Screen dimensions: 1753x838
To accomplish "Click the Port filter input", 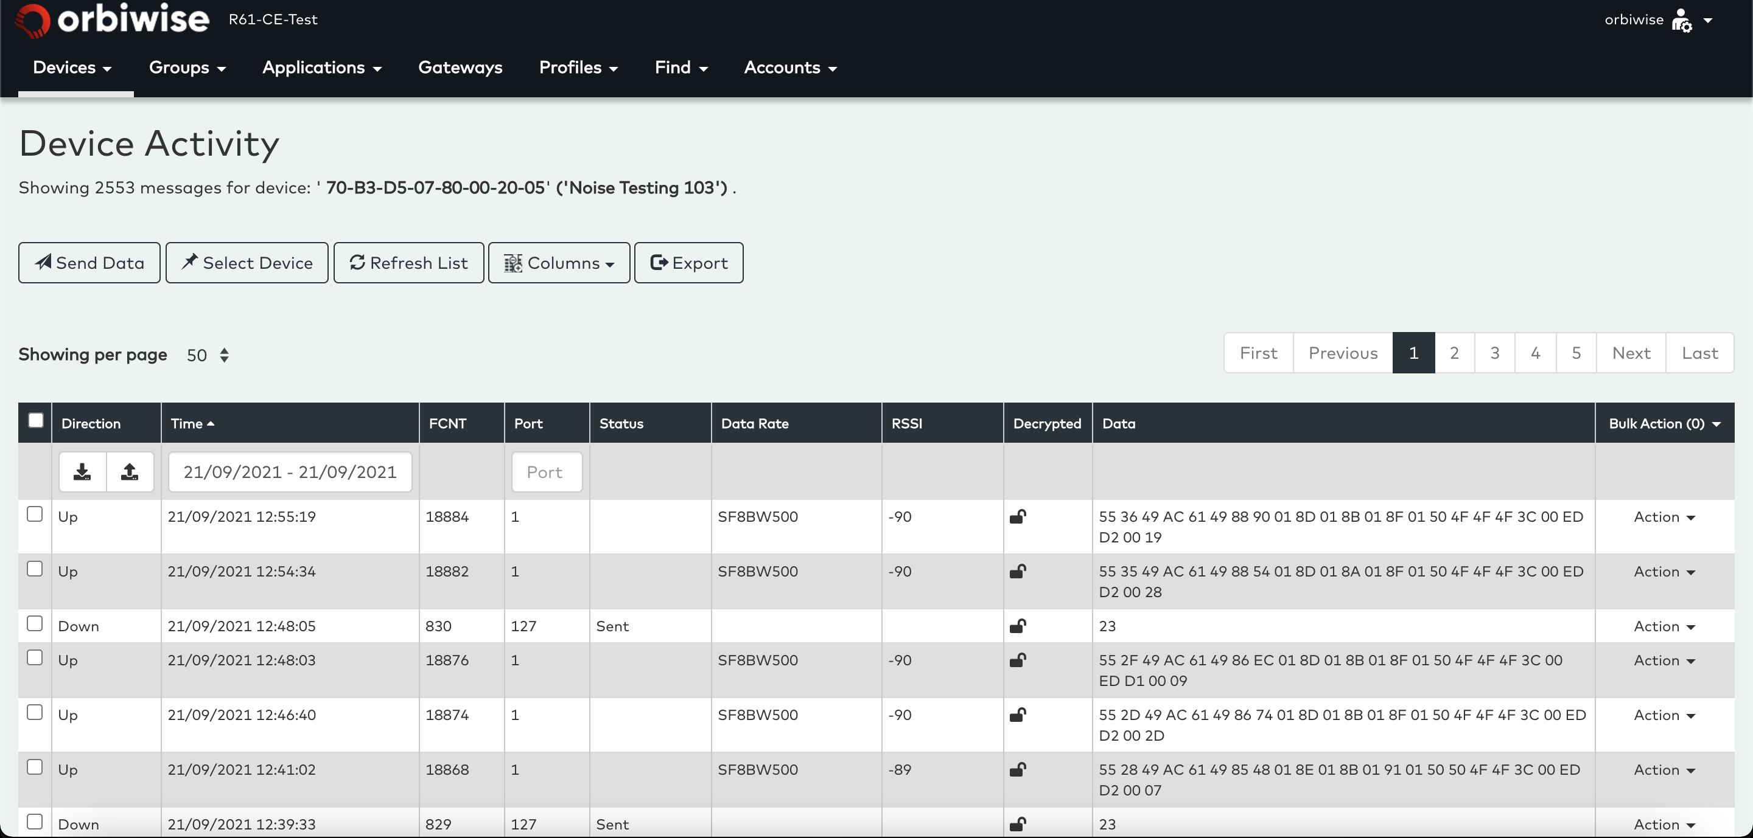I will coord(547,472).
